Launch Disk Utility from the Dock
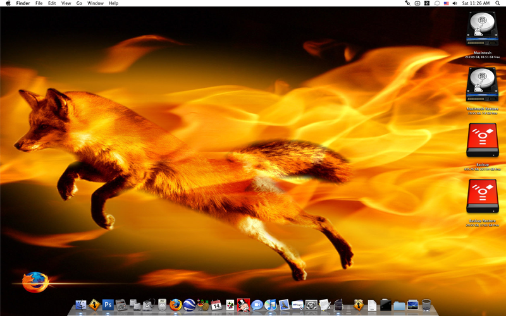 point(149,305)
